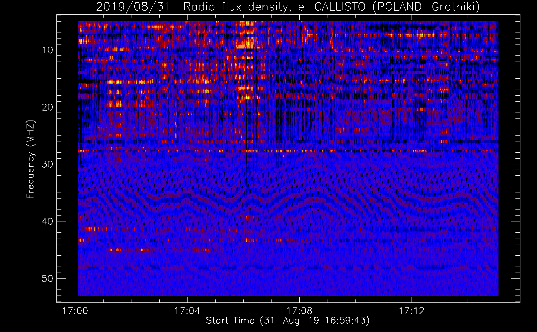Click the 'Frequency (MHZ)' y-axis label
Screen dimensions: 537x332
click(x=31, y=159)
